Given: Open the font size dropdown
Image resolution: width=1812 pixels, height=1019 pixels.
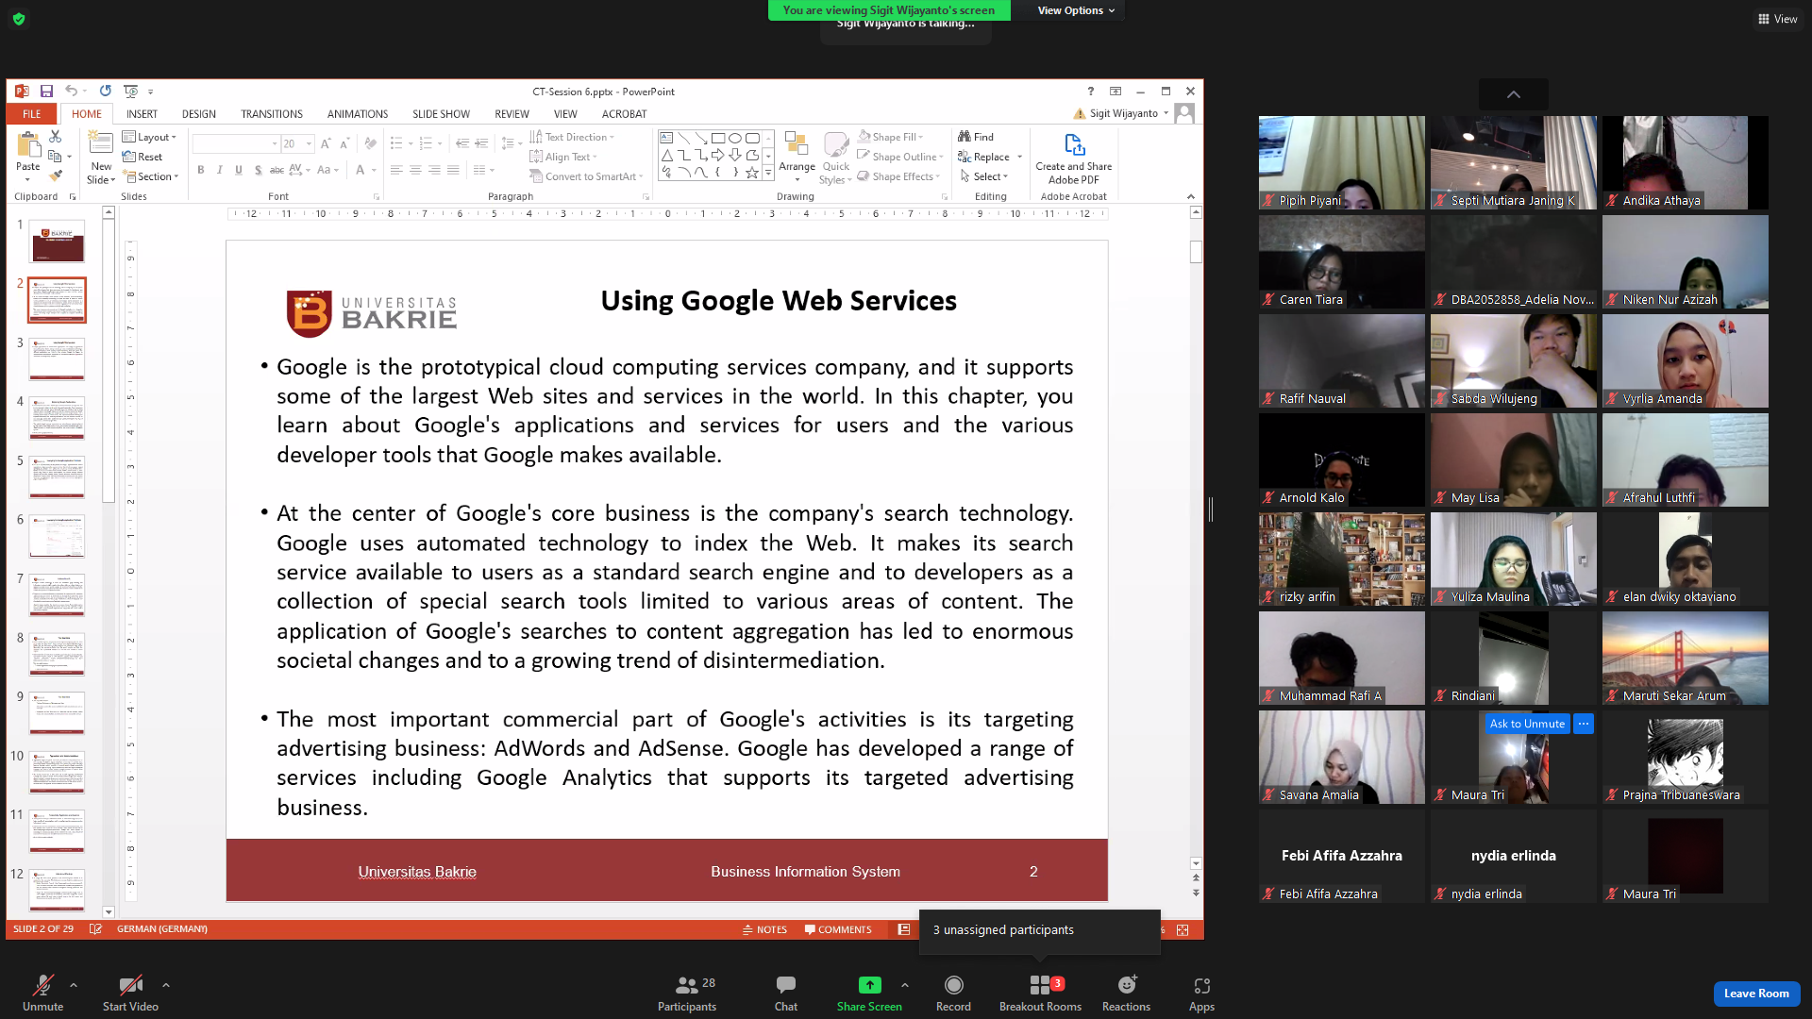Looking at the screenshot, I should pos(309,143).
